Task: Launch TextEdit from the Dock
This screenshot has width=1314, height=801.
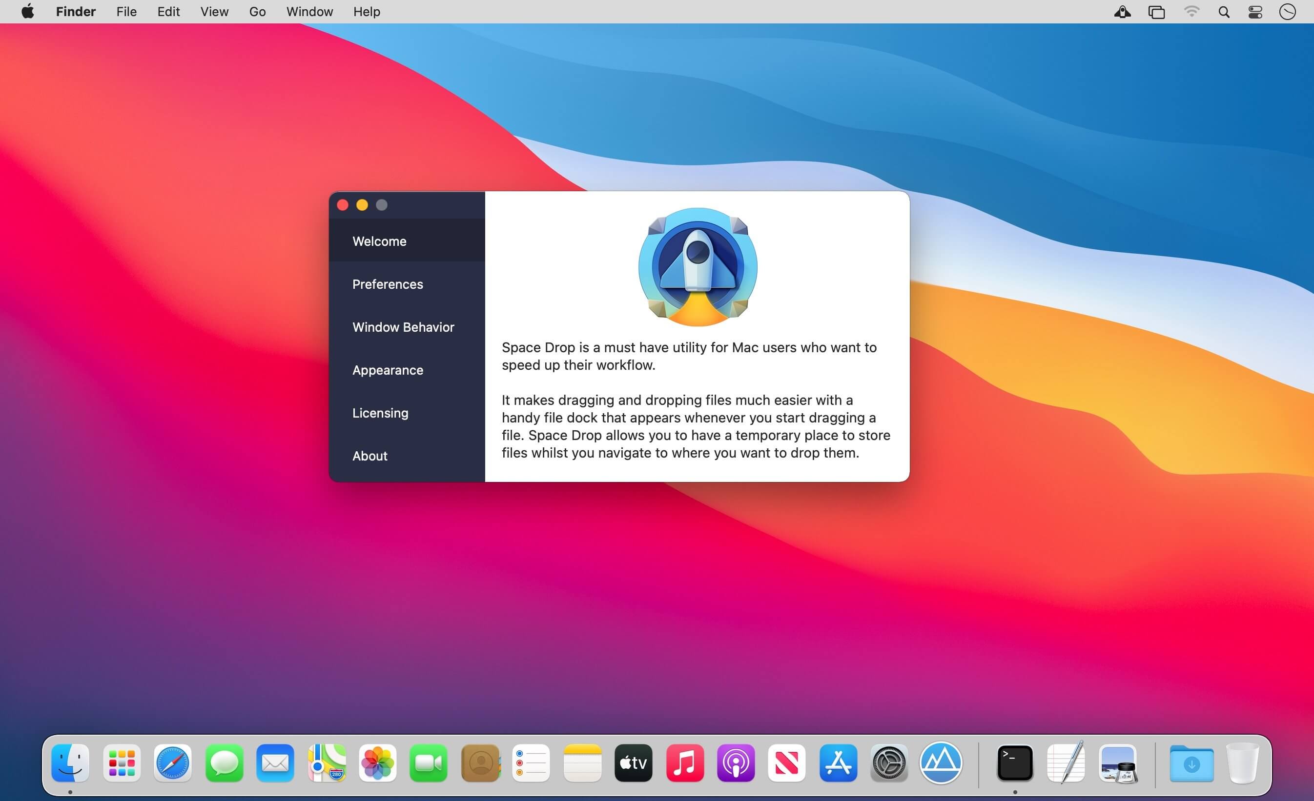Action: tap(1066, 762)
